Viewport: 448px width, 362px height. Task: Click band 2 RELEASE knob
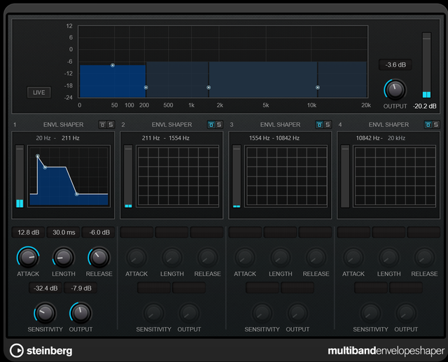pyautogui.click(x=207, y=257)
